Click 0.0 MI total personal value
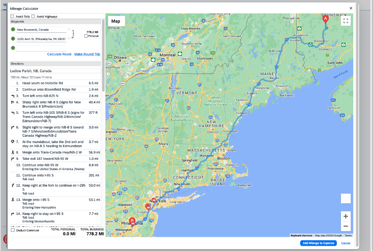This screenshot has height=251, width=373. [x=69, y=234]
